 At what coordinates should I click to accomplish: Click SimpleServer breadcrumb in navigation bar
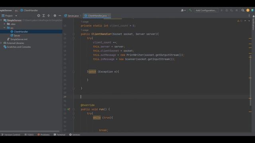point(6,10)
